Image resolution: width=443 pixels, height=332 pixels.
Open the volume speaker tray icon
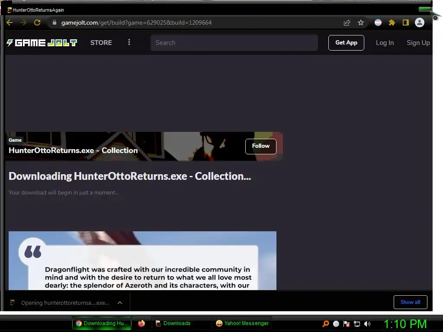pyautogui.click(x=367, y=324)
